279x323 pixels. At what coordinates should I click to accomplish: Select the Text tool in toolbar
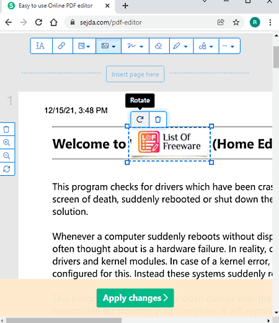(x=41, y=46)
